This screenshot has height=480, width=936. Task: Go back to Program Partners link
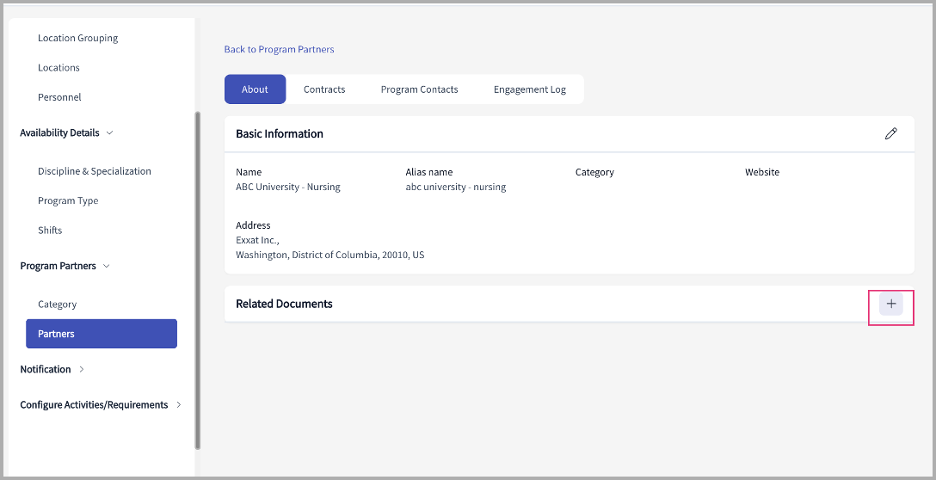[279, 50]
